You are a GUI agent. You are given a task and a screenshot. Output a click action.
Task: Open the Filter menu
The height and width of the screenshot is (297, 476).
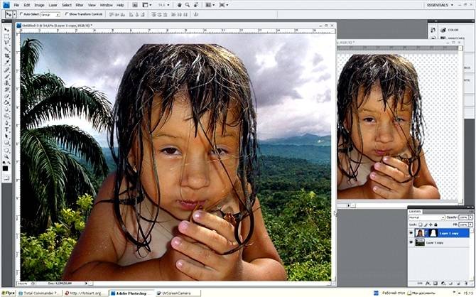(77, 5)
